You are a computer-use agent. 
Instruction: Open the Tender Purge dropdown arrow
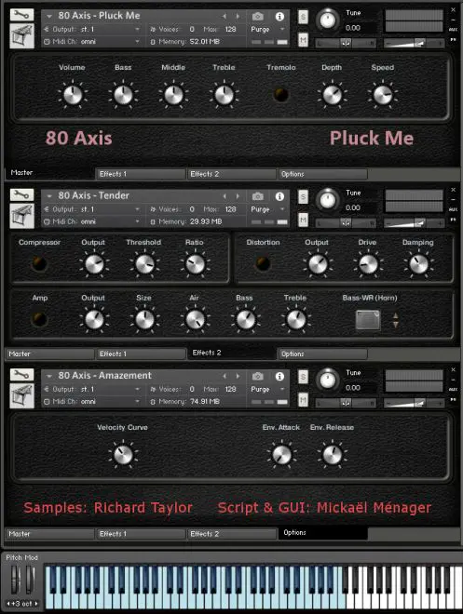(x=282, y=209)
